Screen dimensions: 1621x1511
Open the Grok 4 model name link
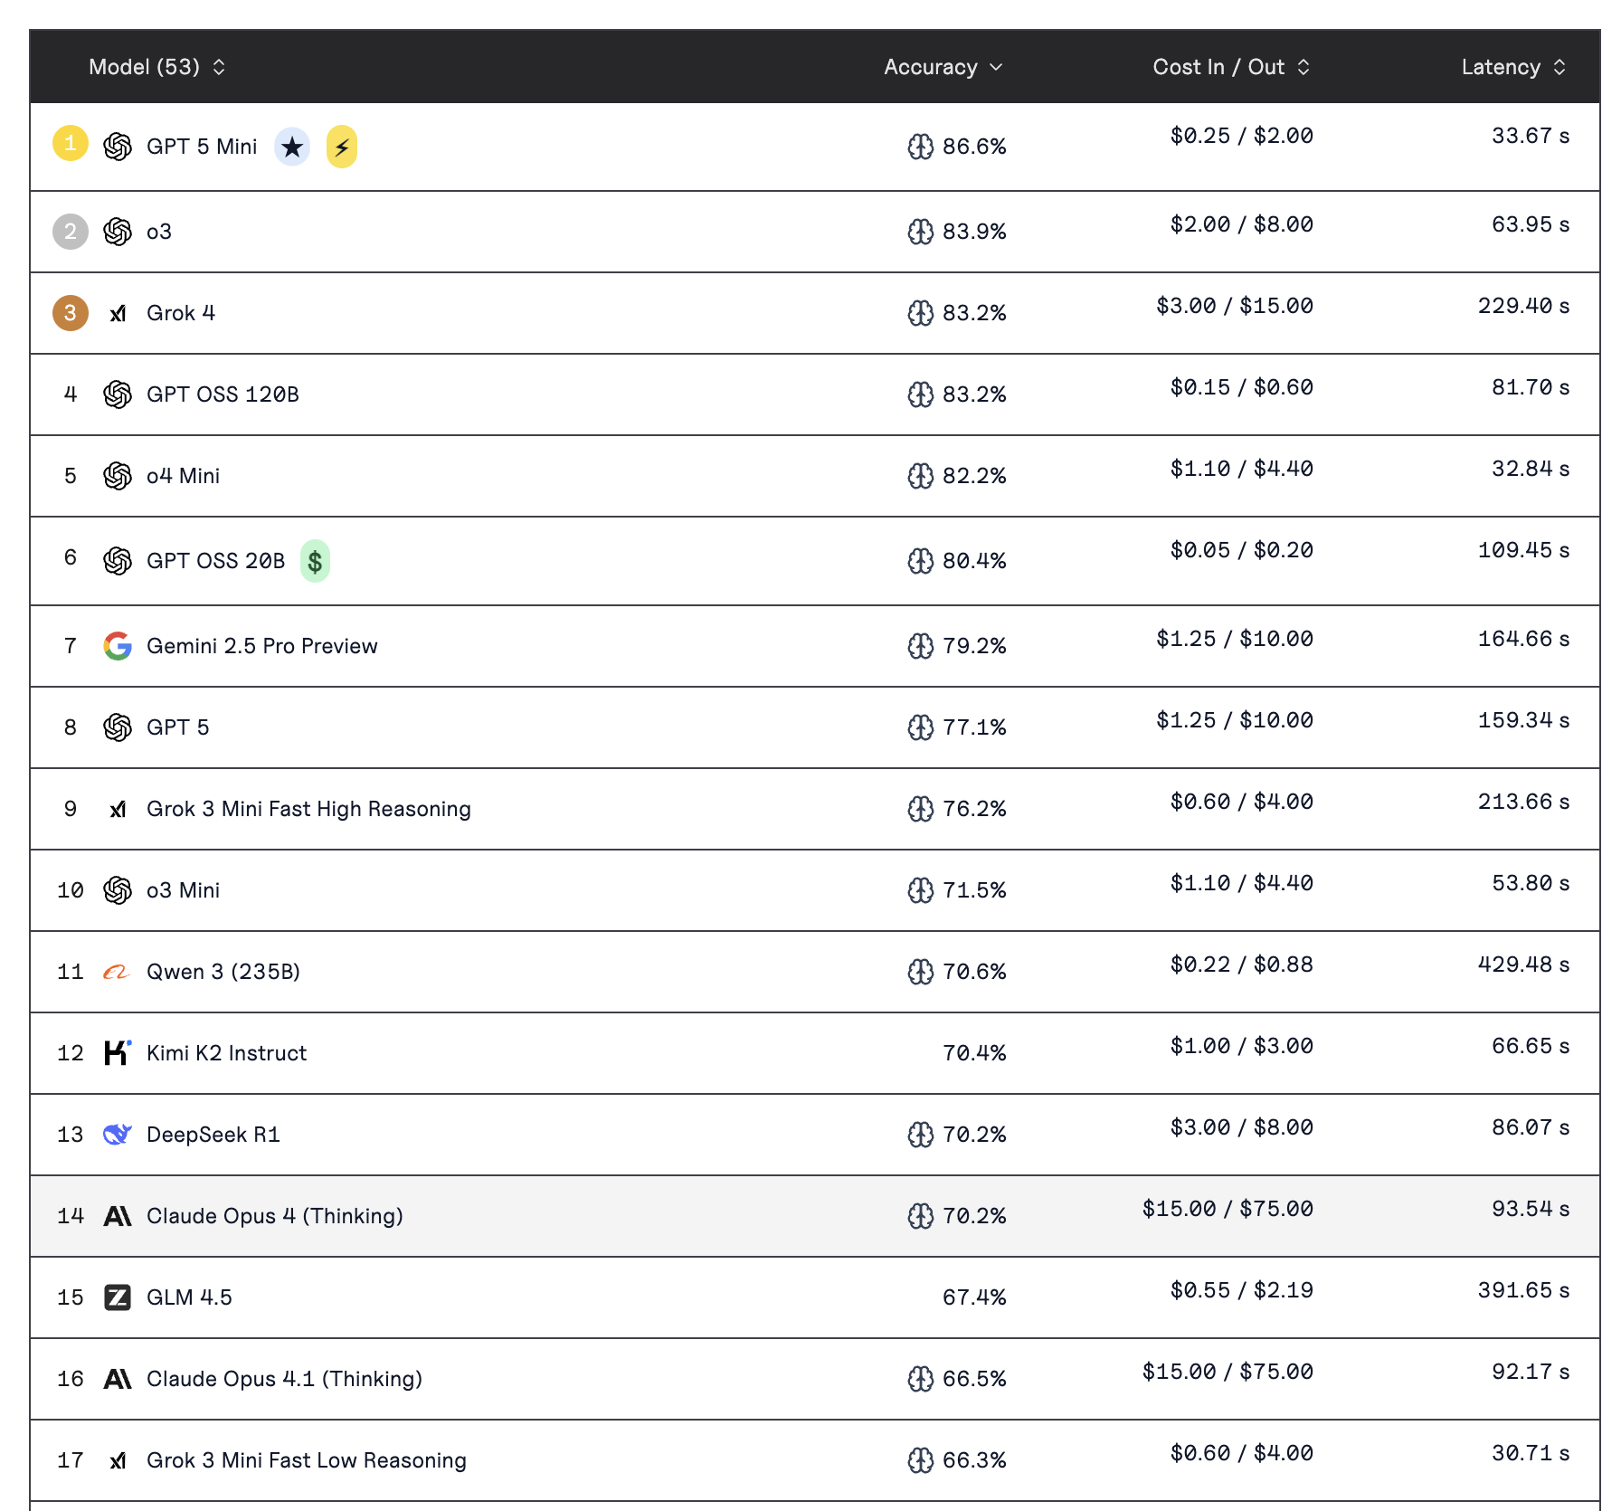click(181, 313)
